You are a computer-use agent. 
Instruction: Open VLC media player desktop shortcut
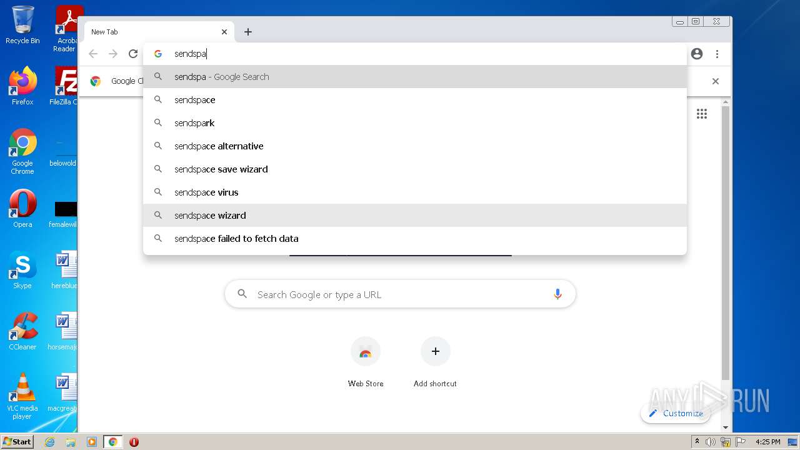coord(22,396)
